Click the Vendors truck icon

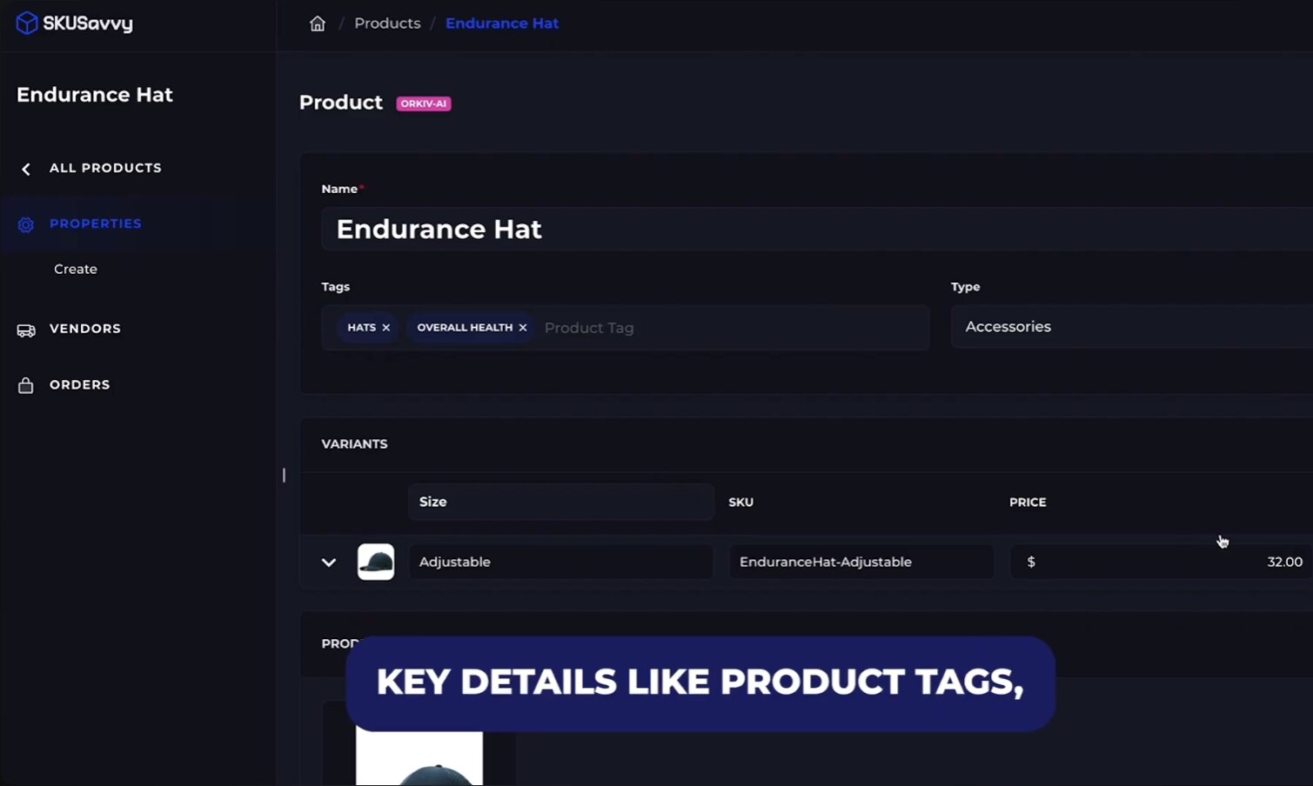(x=26, y=330)
